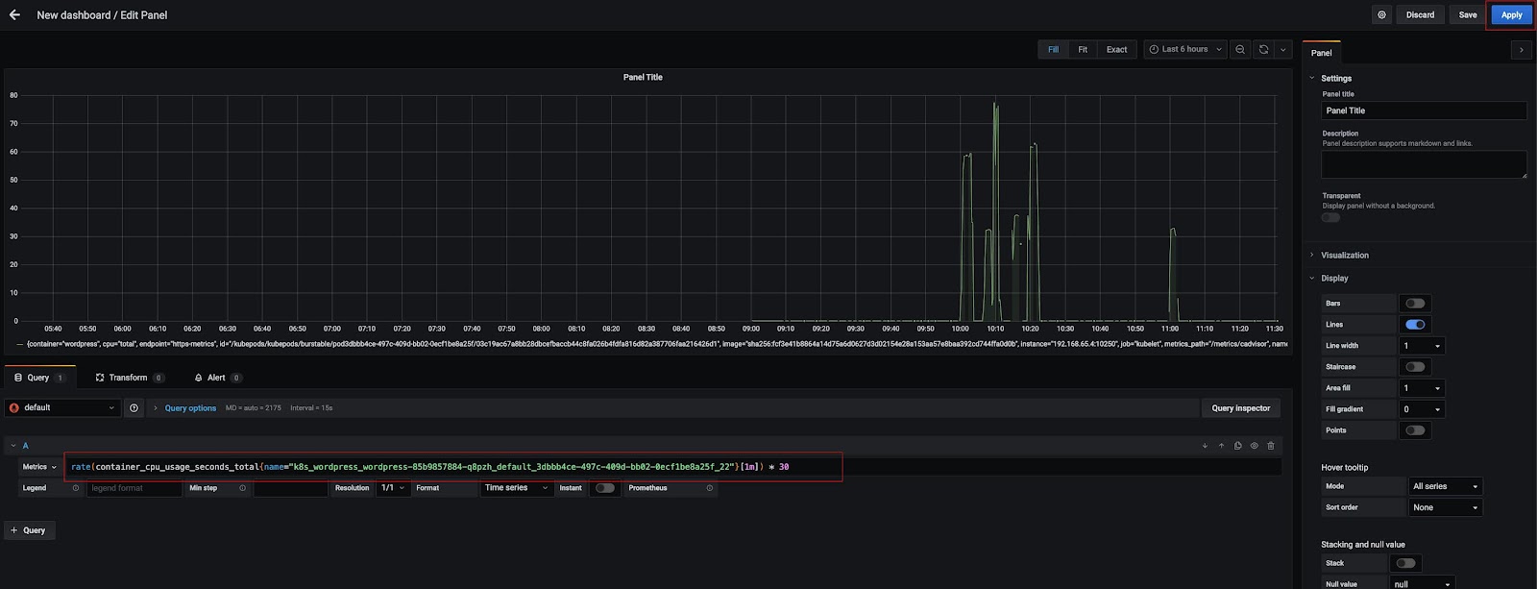The width and height of the screenshot is (1537, 589).
Task: Select Fill view mode
Action: point(1053,49)
